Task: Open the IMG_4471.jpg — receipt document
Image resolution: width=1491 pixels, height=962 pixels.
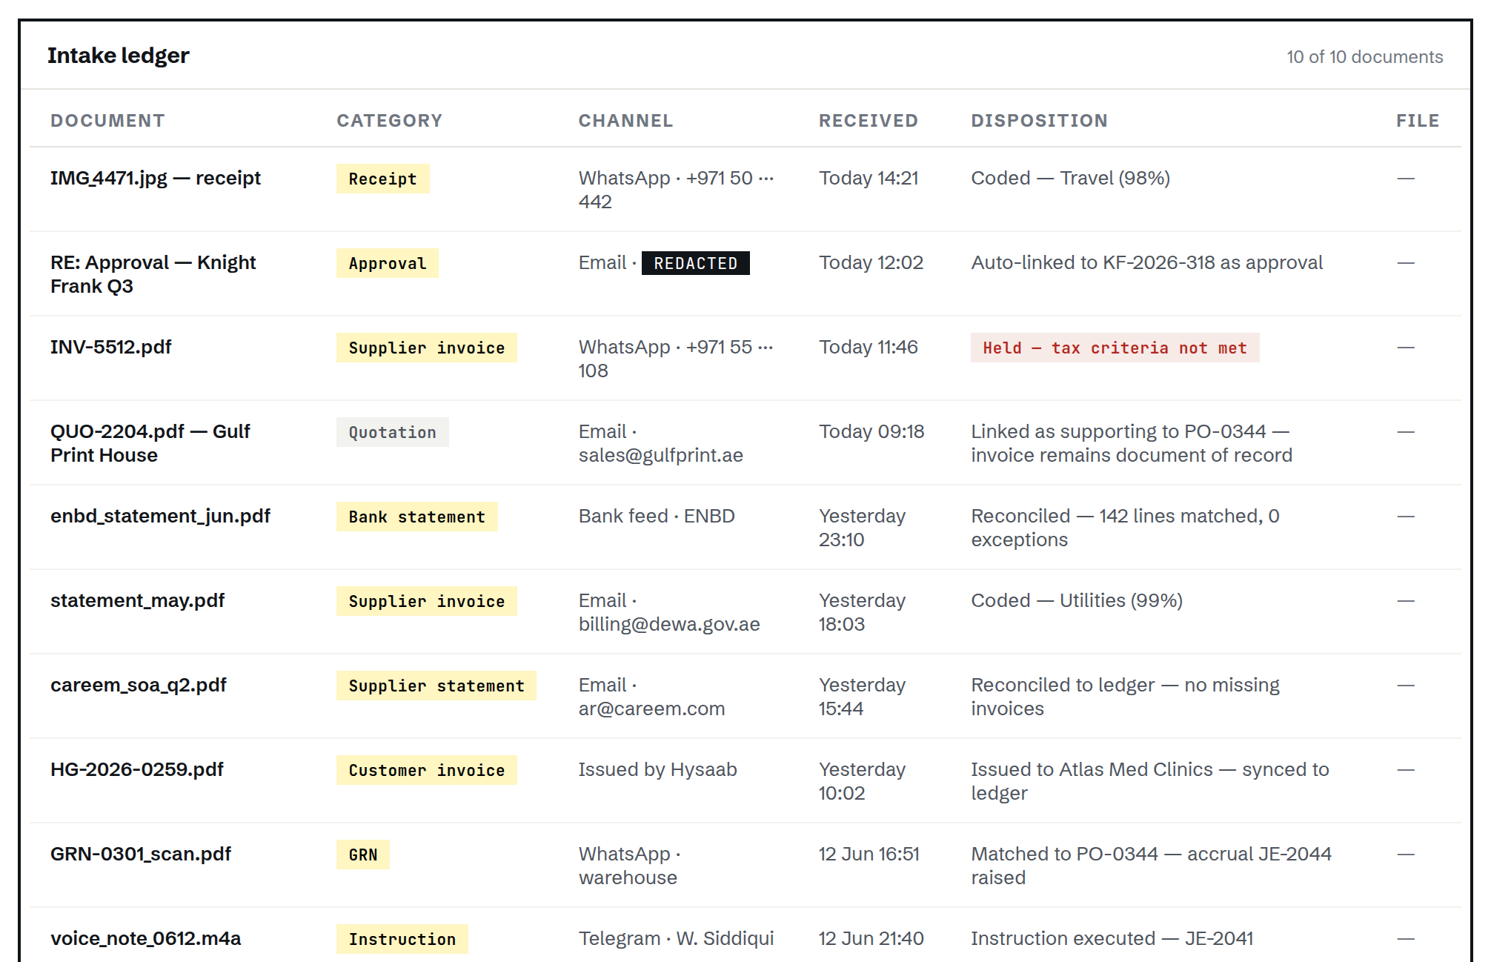Action: [155, 178]
